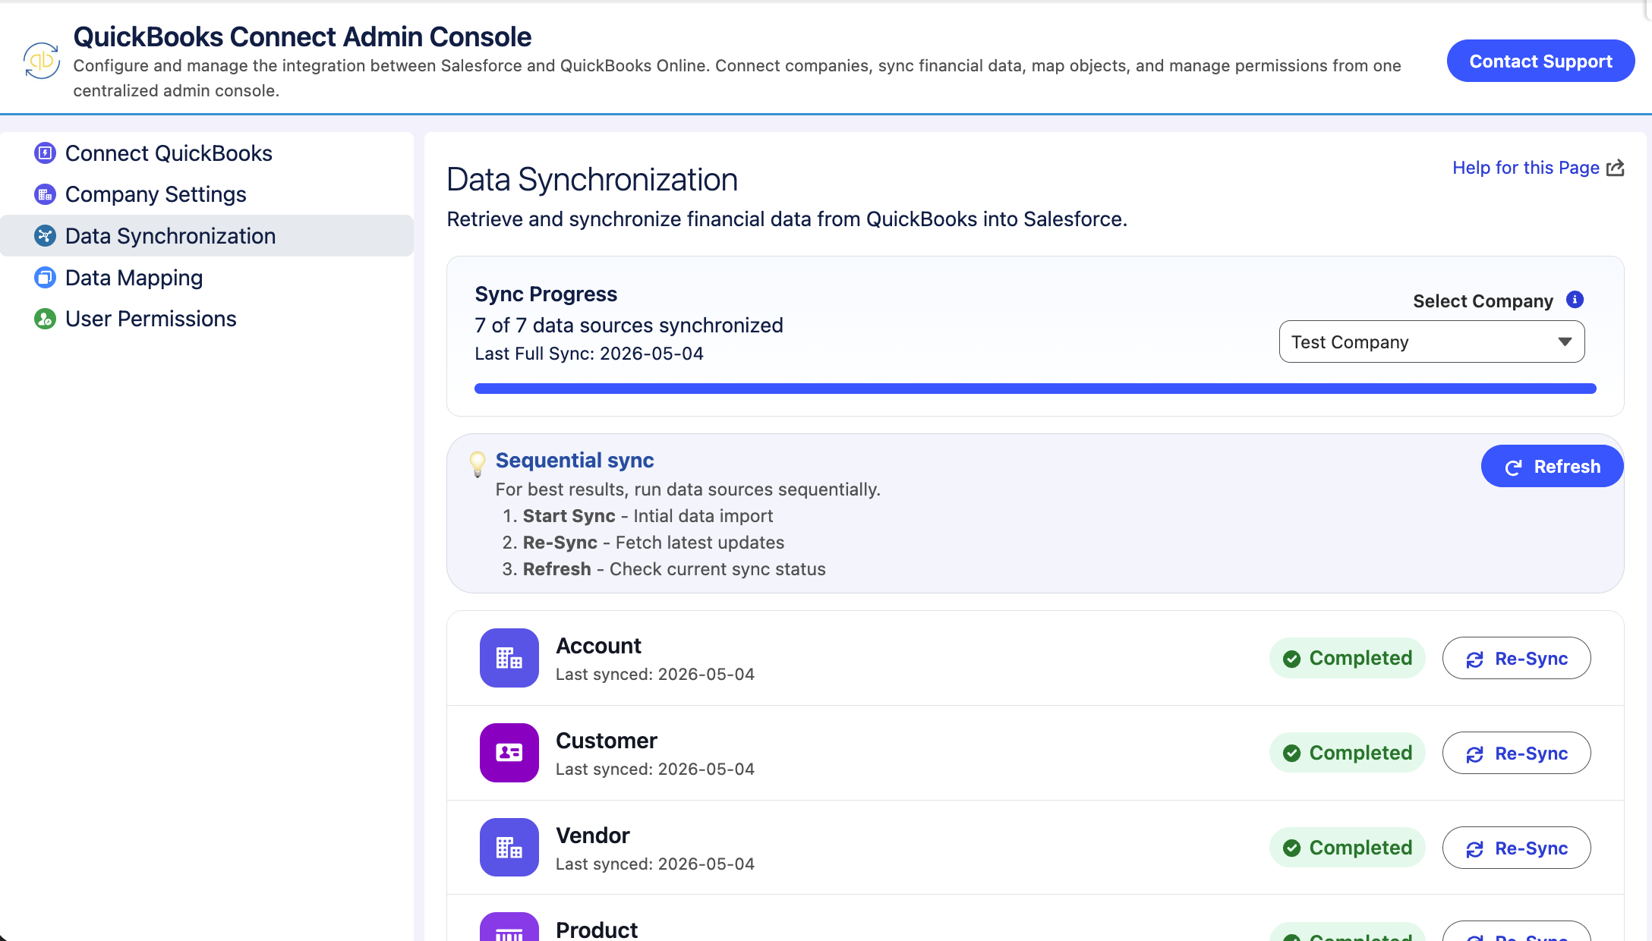Click Account's 'Last synced: 2026-05-04' text

coord(655,674)
